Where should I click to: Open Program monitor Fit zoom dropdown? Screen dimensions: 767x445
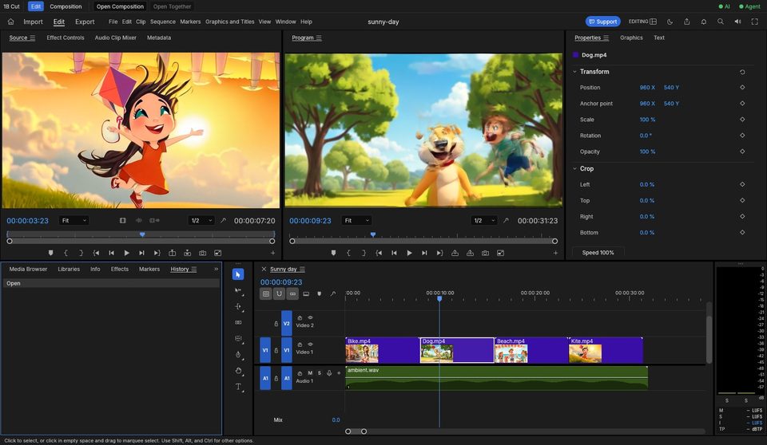click(x=356, y=221)
